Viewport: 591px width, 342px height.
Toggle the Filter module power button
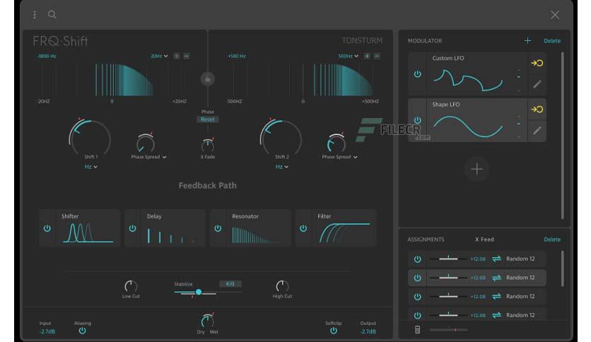click(303, 228)
